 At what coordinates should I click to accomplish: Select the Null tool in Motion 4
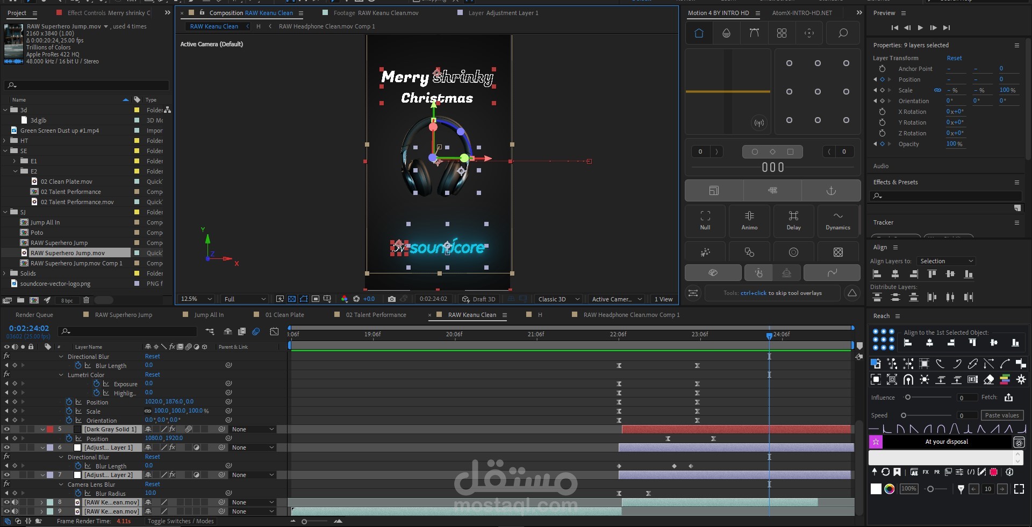[x=705, y=220]
